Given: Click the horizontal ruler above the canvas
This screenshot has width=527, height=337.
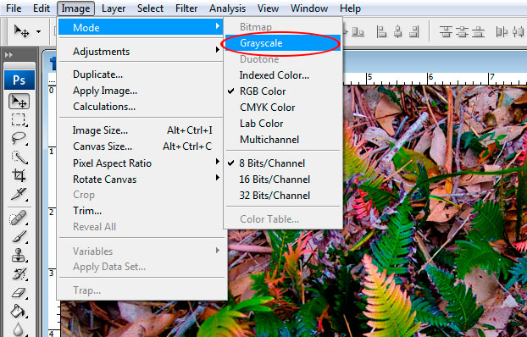Looking at the screenshot, I should tap(435, 79).
